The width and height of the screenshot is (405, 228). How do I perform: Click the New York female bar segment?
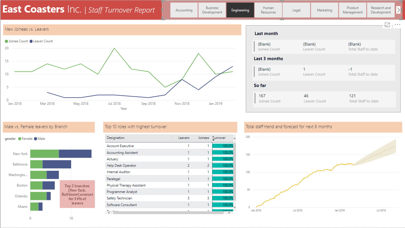coord(45,154)
